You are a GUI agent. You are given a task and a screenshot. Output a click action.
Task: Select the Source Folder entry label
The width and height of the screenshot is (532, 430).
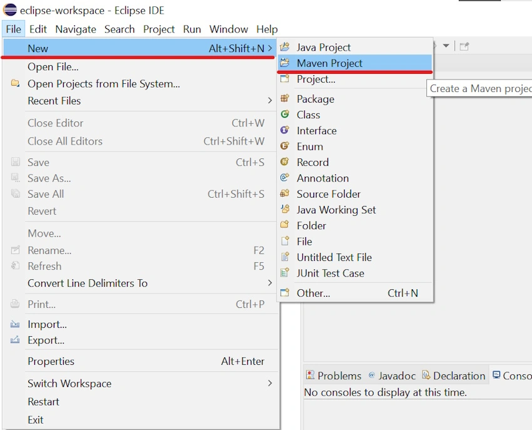point(329,194)
